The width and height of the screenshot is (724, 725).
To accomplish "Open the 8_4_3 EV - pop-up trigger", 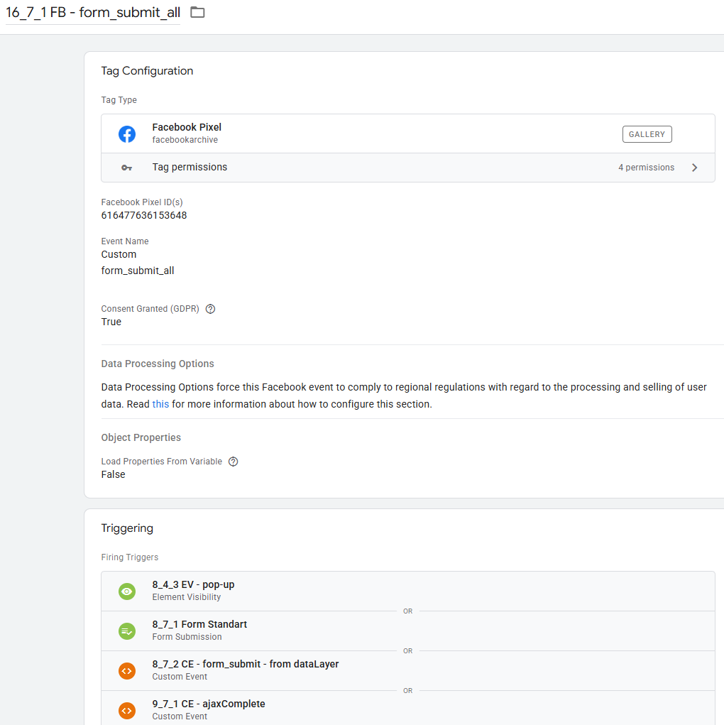I will click(193, 584).
